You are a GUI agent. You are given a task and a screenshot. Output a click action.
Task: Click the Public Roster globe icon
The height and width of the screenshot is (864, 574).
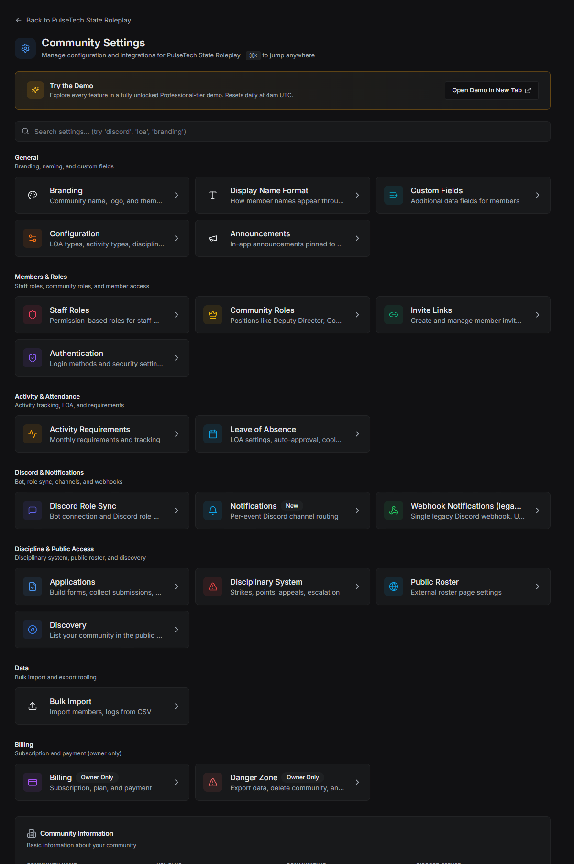pos(394,587)
